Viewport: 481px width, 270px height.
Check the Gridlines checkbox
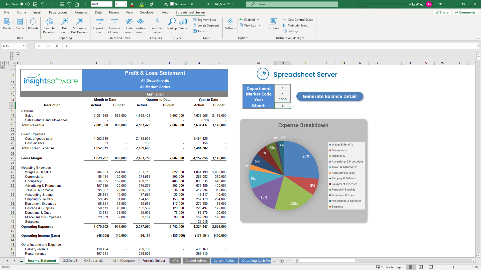point(172,4)
